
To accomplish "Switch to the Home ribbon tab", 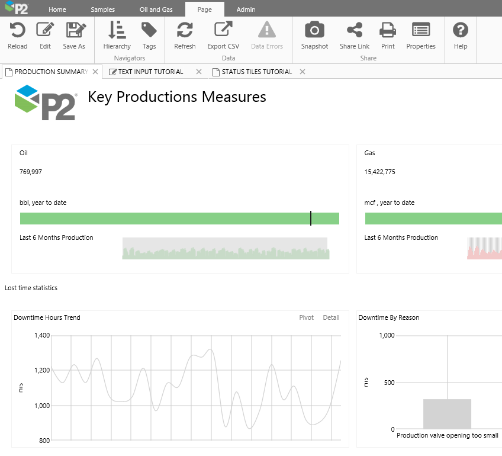I will [x=57, y=9].
